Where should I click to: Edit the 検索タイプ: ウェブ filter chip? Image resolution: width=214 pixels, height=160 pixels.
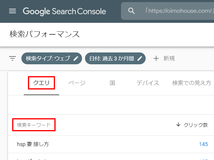tap(48, 58)
